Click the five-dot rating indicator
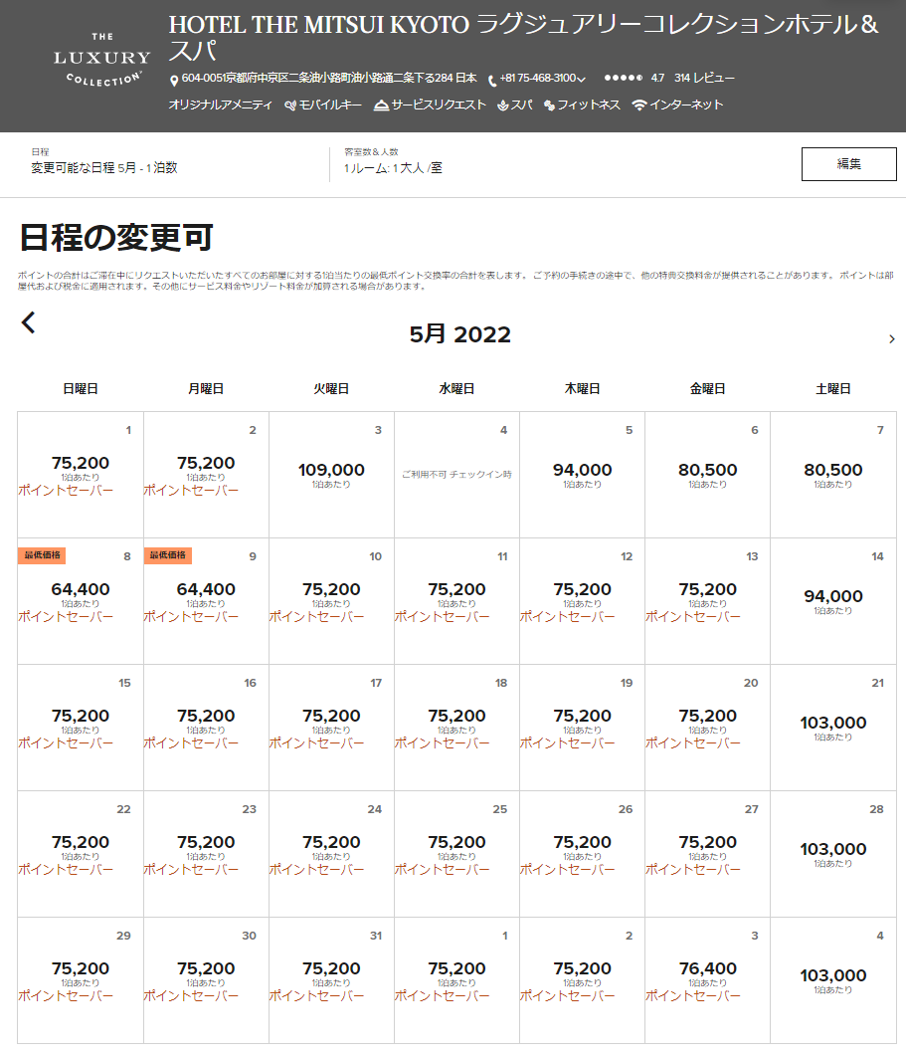The width and height of the screenshot is (906, 1057). point(623,78)
